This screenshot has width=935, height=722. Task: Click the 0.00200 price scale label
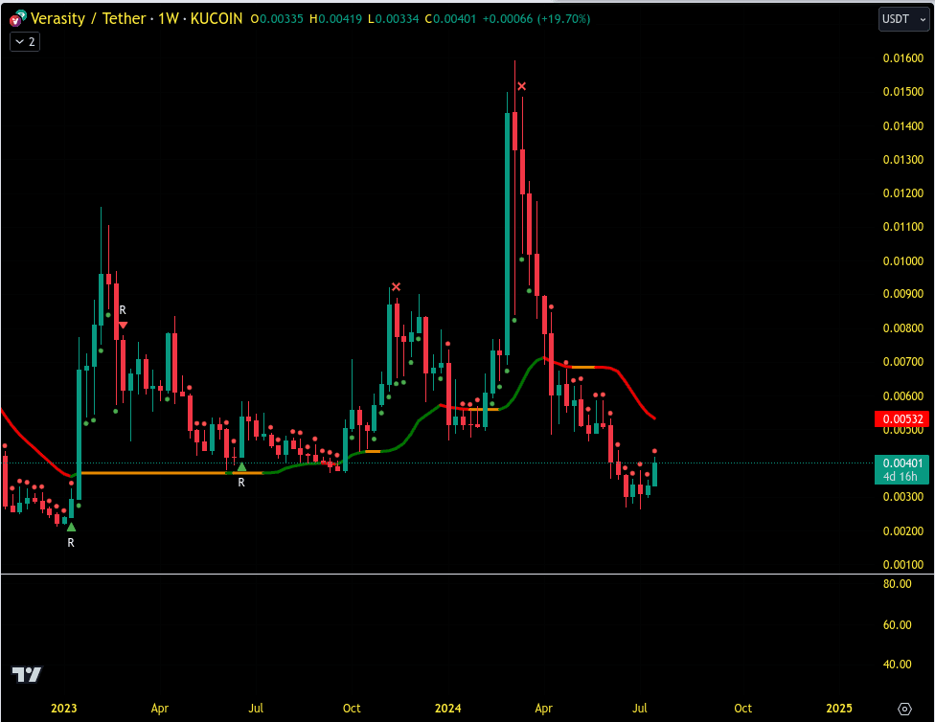coord(902,531)
